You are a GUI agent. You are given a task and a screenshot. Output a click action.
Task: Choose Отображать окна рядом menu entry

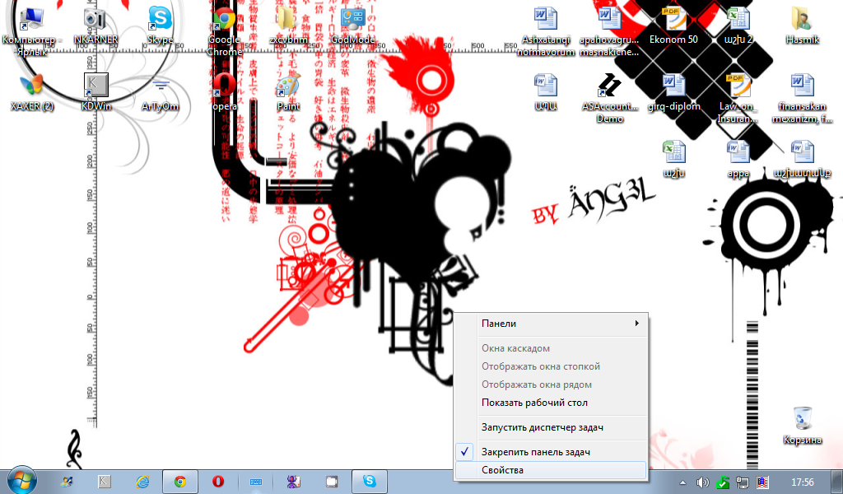click(x=551, y=384)
